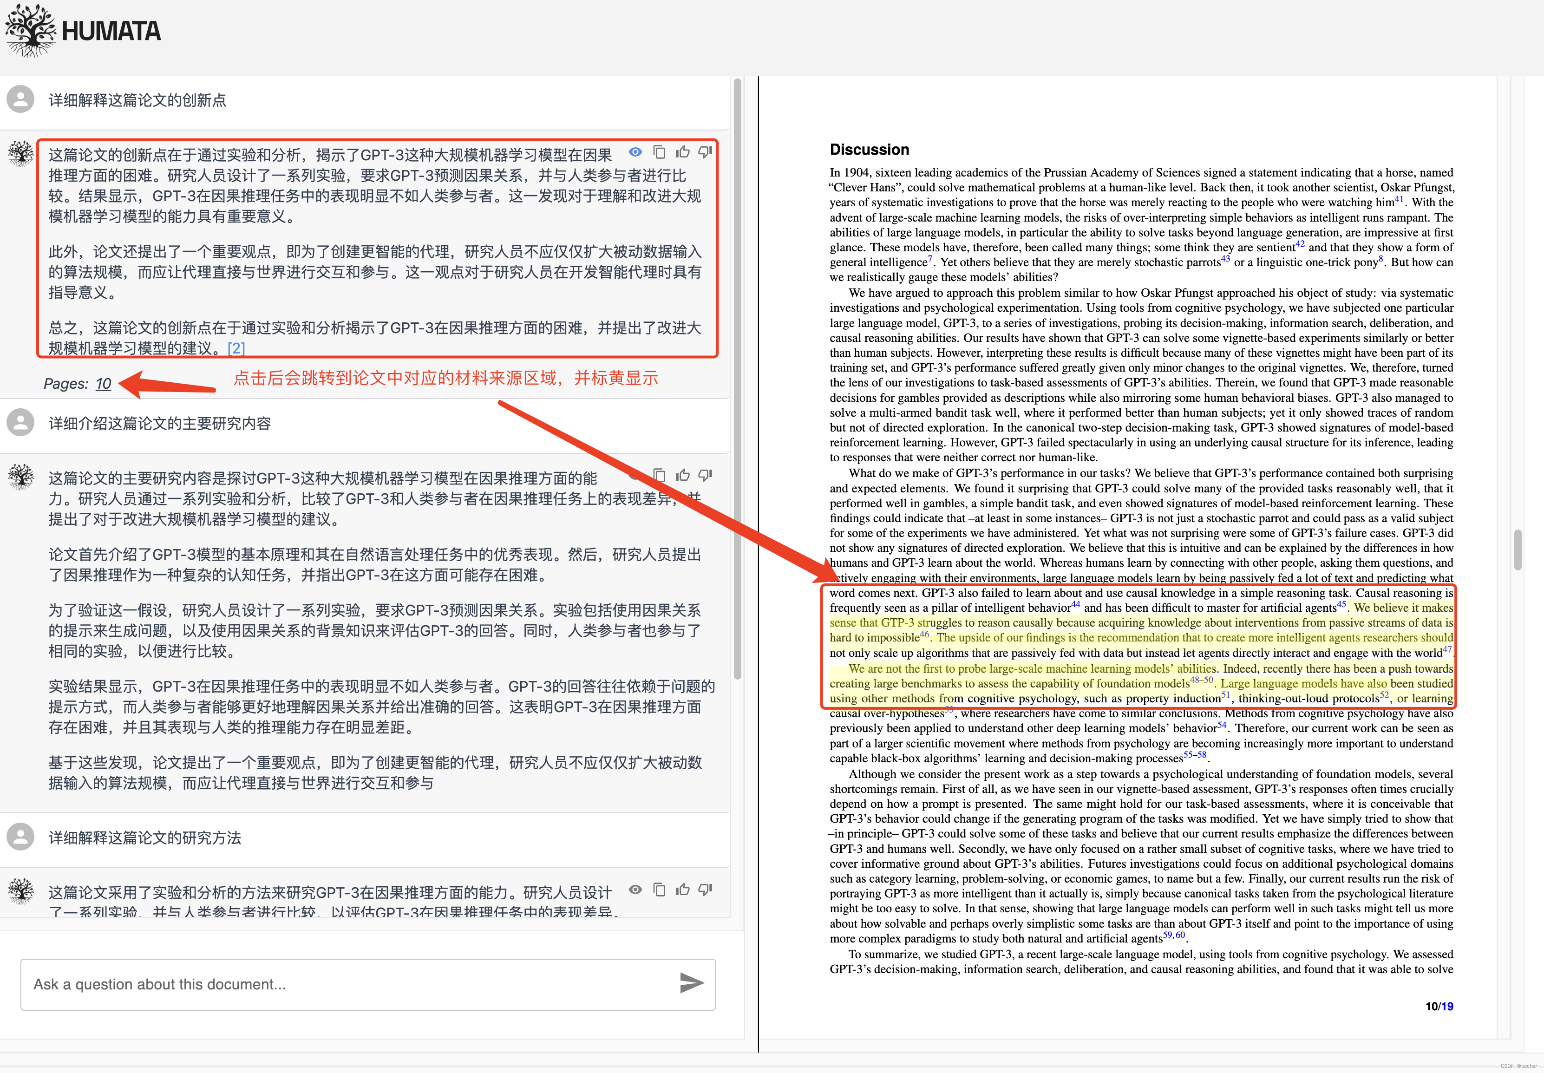
Task: Click the [2] citation link in first answer
Action: (x=236, y=348)
